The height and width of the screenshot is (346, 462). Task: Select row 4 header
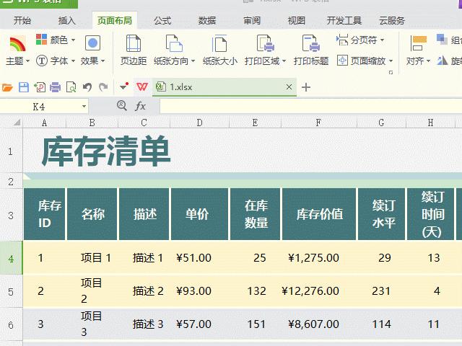click(x=11, y=259)
